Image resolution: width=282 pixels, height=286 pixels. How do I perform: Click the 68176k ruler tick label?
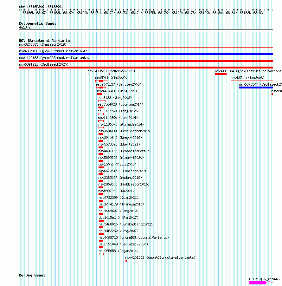tap(164, 13)
